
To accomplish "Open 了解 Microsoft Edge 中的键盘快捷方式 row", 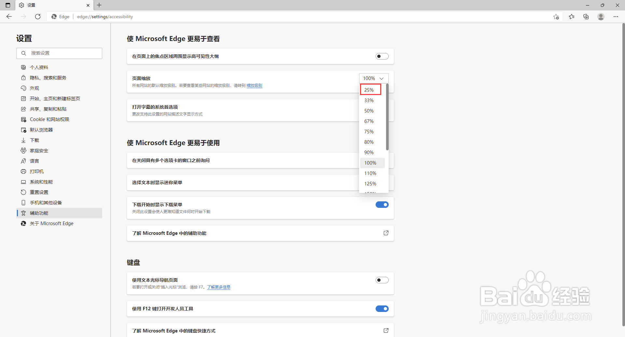I will pos(260,330).
